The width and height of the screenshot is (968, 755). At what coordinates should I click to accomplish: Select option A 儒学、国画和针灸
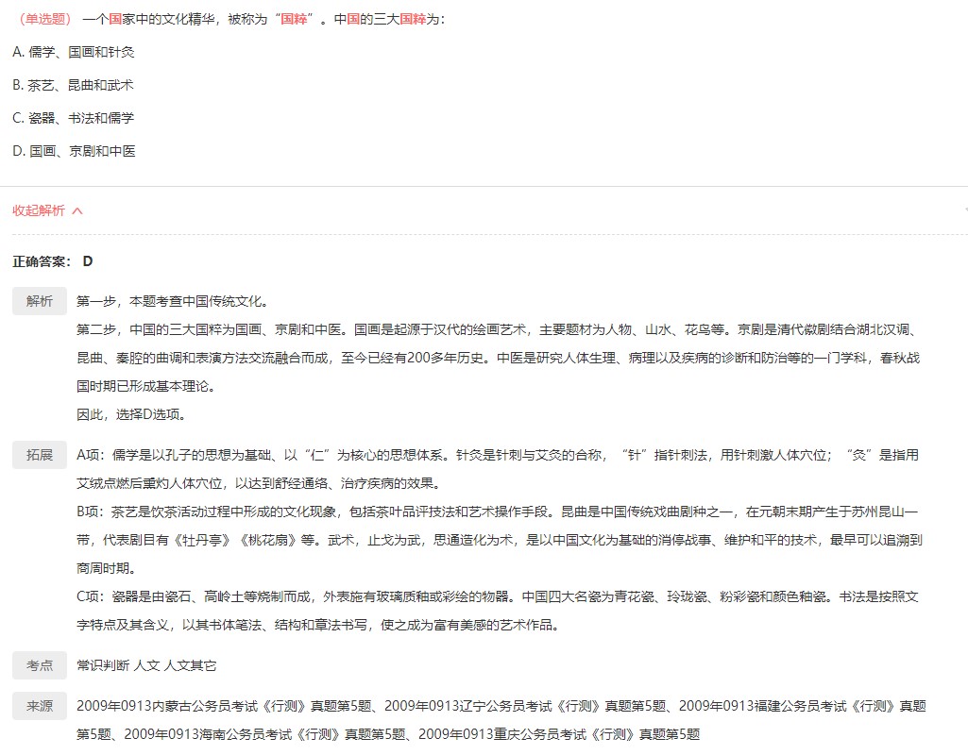74,52
